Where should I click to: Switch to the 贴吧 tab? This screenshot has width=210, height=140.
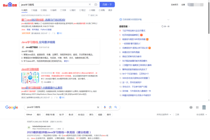tap(54, 10)
